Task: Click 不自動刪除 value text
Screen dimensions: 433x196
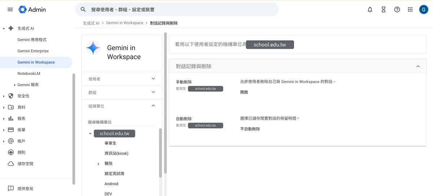Action: point(250,129)
